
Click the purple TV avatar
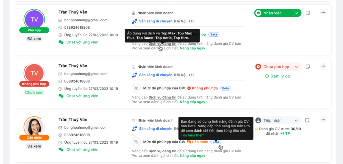click(x=34, y=19)
